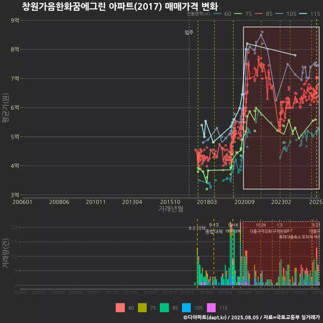
Task: Toggle the 85㎡ line entry in top legend
Action: point(264,14)
